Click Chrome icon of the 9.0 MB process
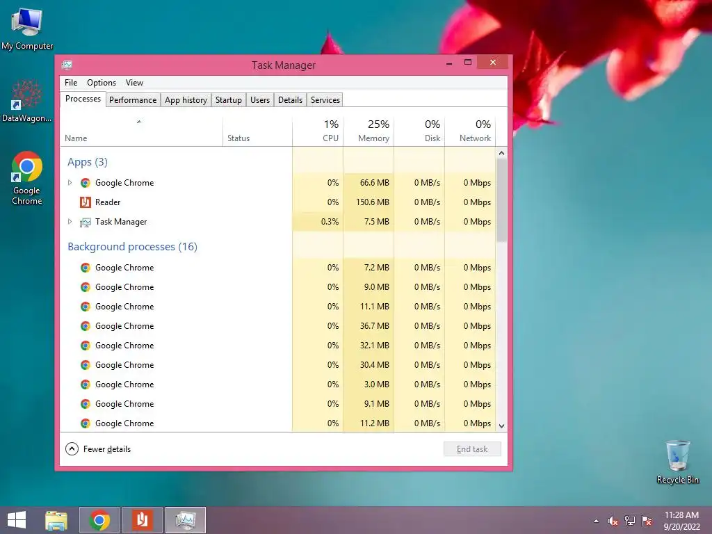712x534 pixels. tap(86, 287)
